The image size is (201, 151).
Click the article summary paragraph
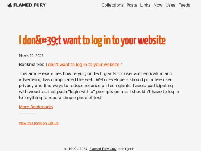(99, 86)
